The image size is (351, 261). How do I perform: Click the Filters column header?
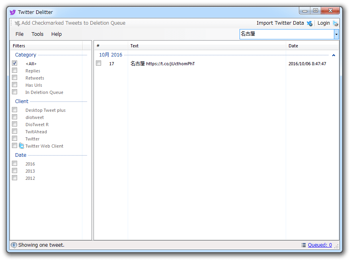(46, 46)
